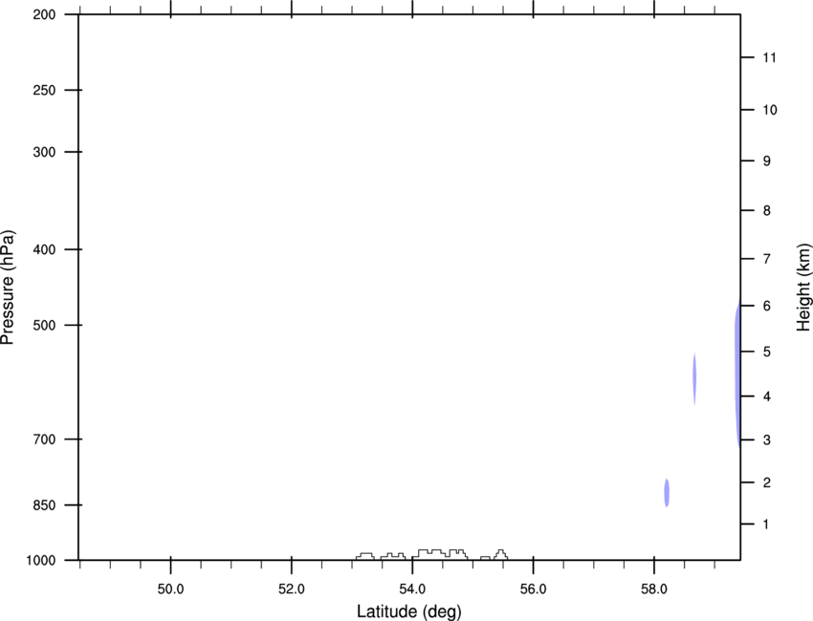The height and width of the screenshot is (621, 813).
Task: Click the 54.0 latitude label
Action: 413,589
